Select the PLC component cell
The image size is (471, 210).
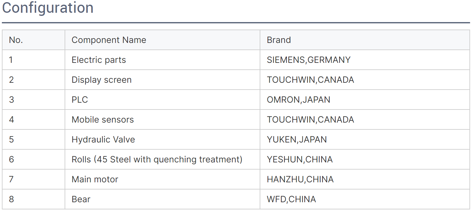point(80,100)
